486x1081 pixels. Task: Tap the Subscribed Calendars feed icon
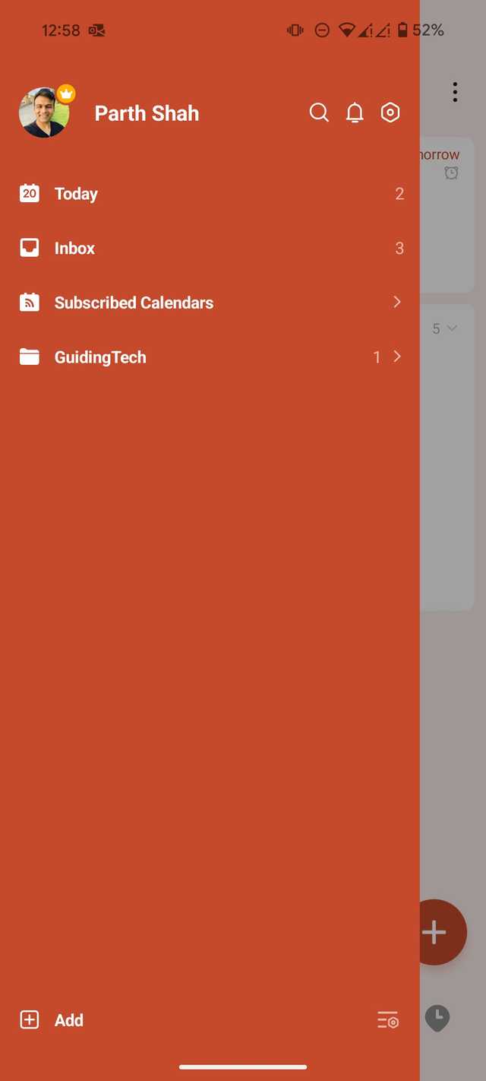coord(30,302)
